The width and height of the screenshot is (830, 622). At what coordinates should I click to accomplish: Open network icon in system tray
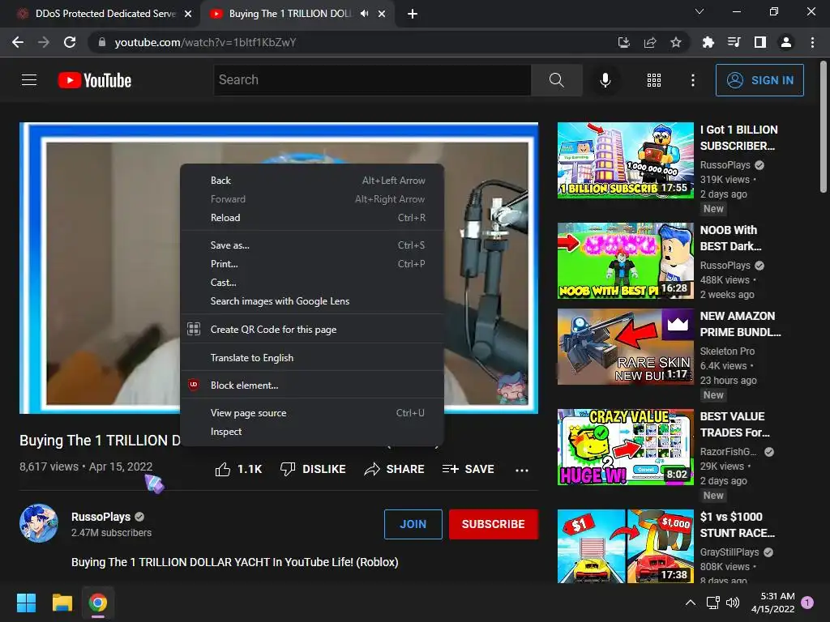[712, 603]
